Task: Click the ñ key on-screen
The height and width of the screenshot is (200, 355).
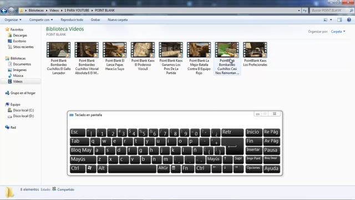Action: click(x=197, y=151)
